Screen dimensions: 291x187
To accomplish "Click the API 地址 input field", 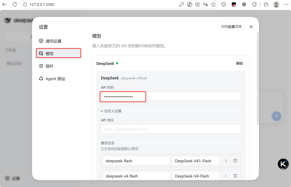I will (x=171, y=129).
